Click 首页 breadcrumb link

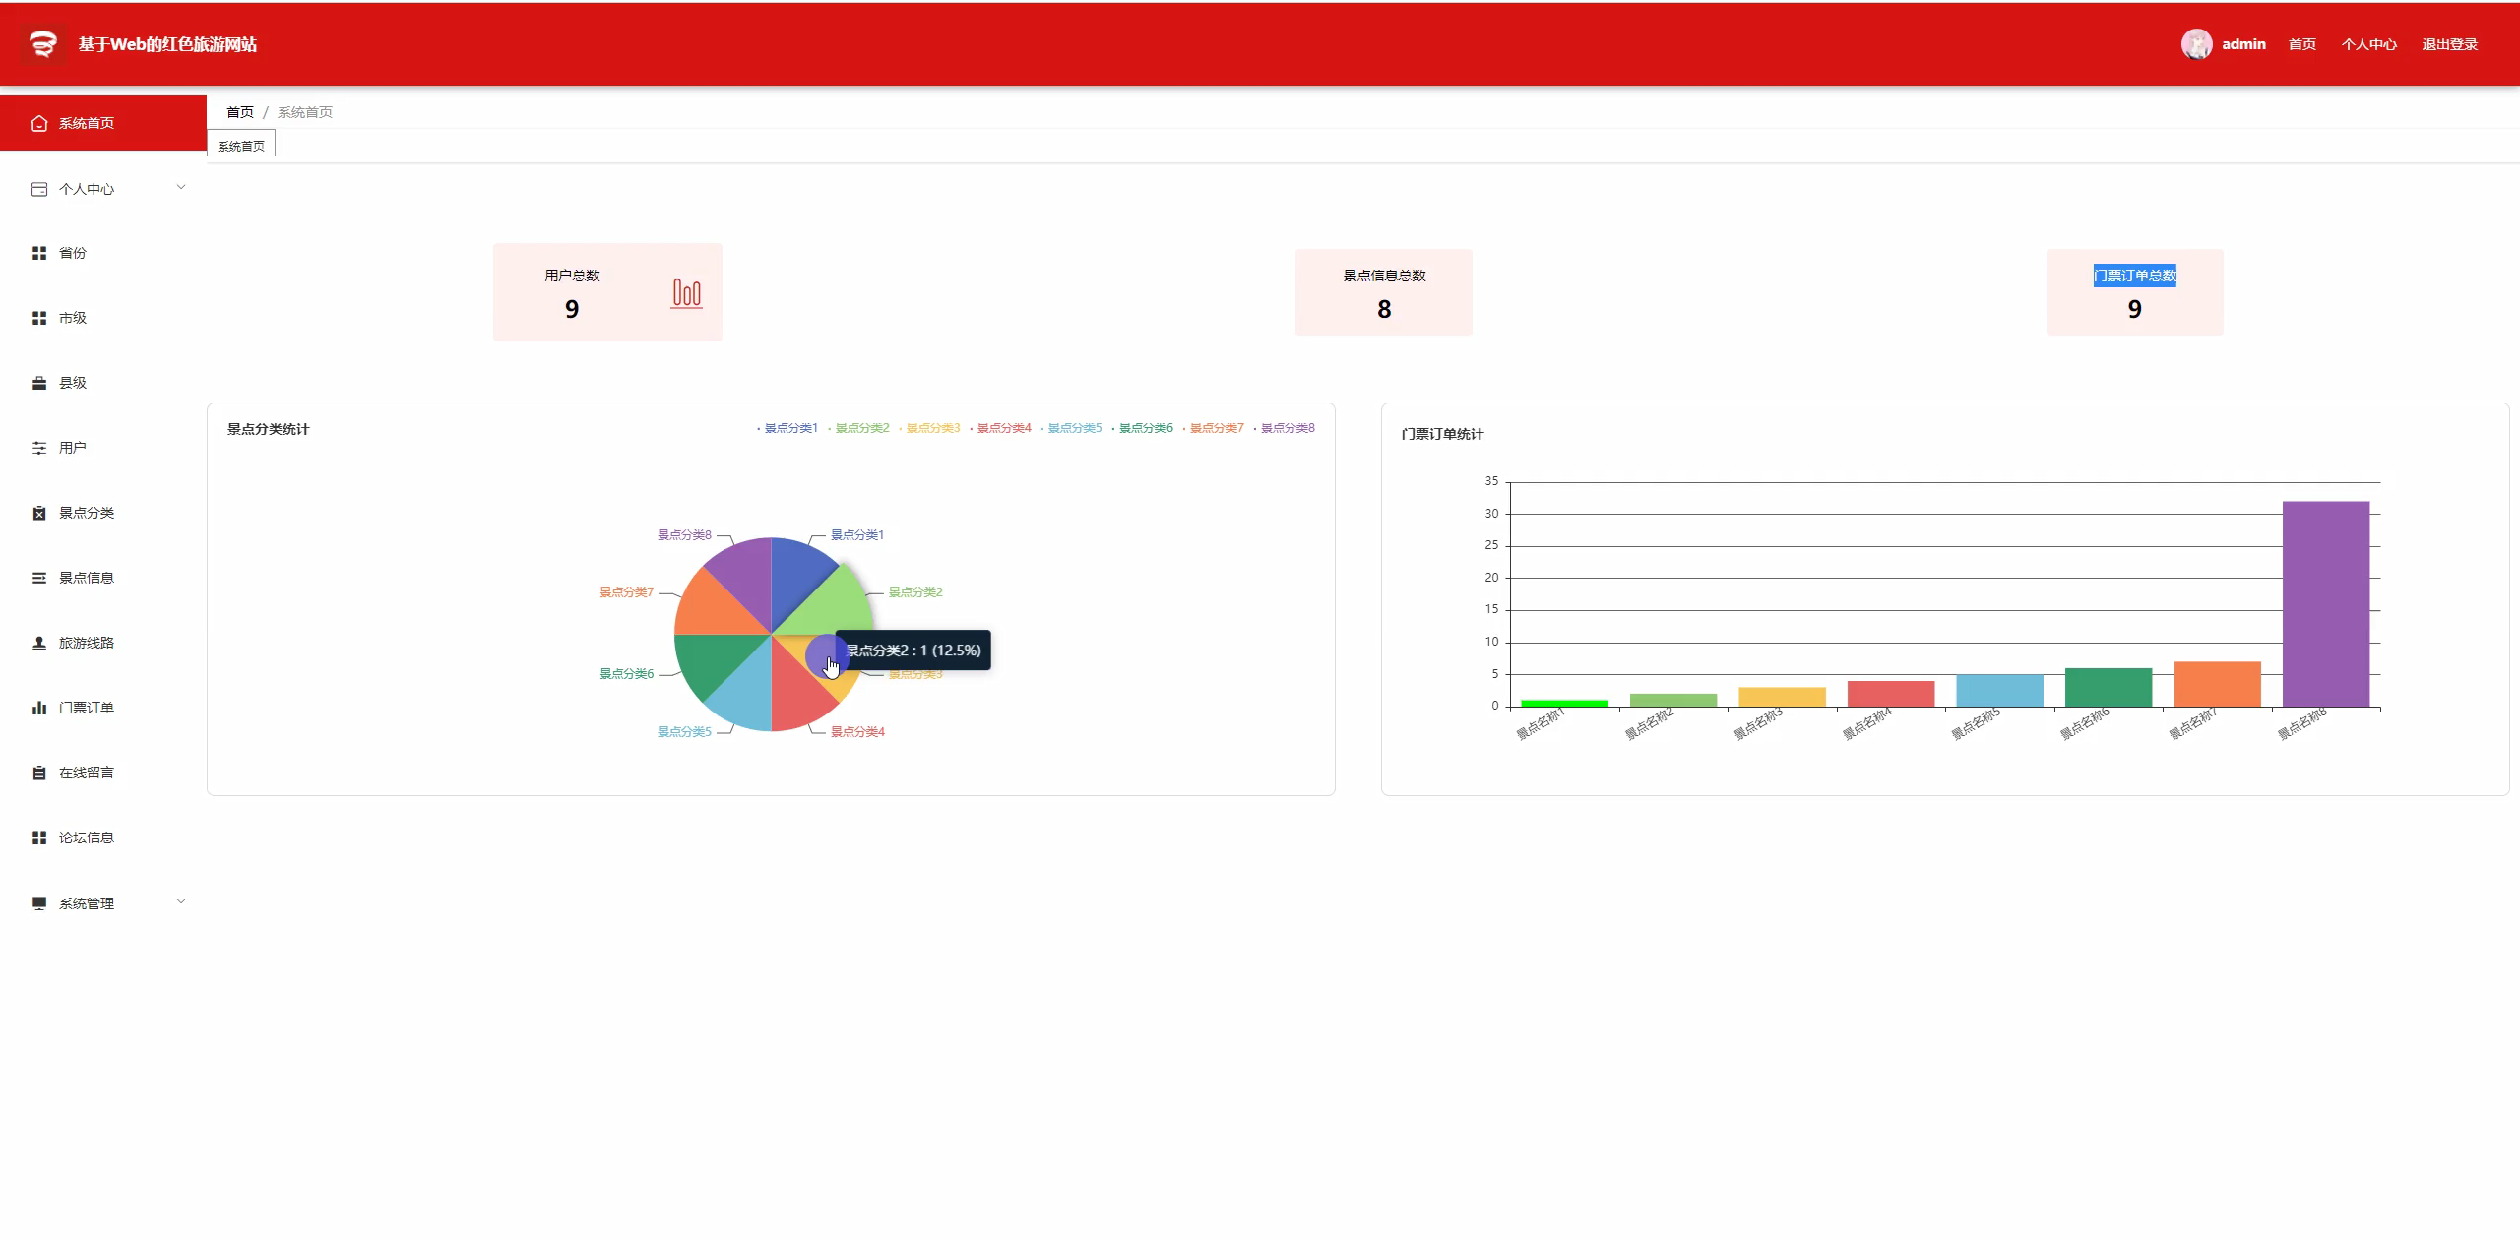pyautogui.click(x=240, y=112)
